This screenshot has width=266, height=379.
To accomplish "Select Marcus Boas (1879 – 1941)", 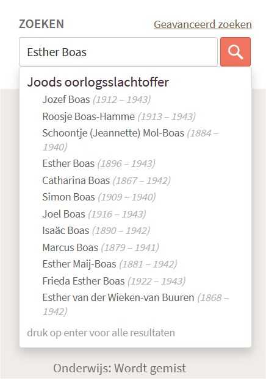I will (x=101, y=247).
